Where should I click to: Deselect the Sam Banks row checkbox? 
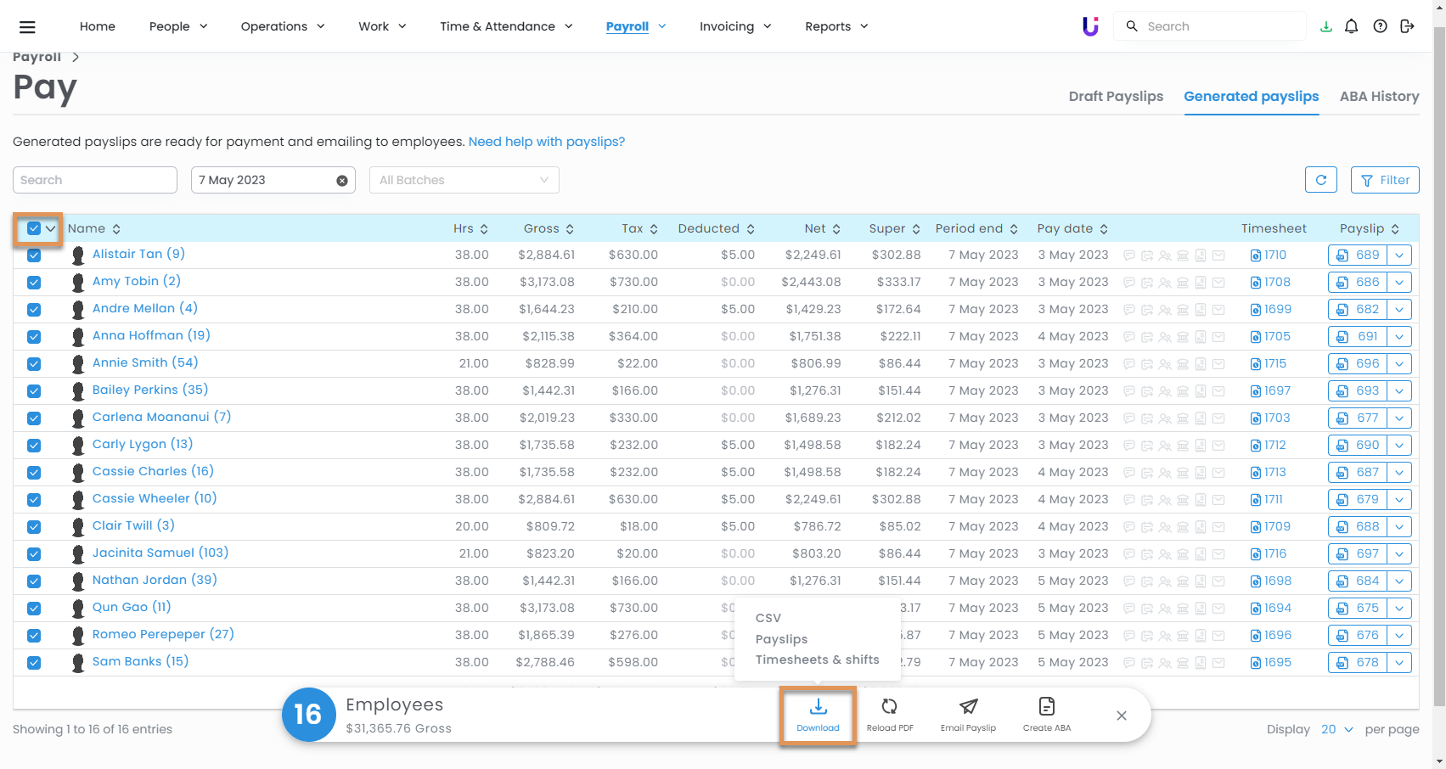pyautogui.click(x=34, y=663)
